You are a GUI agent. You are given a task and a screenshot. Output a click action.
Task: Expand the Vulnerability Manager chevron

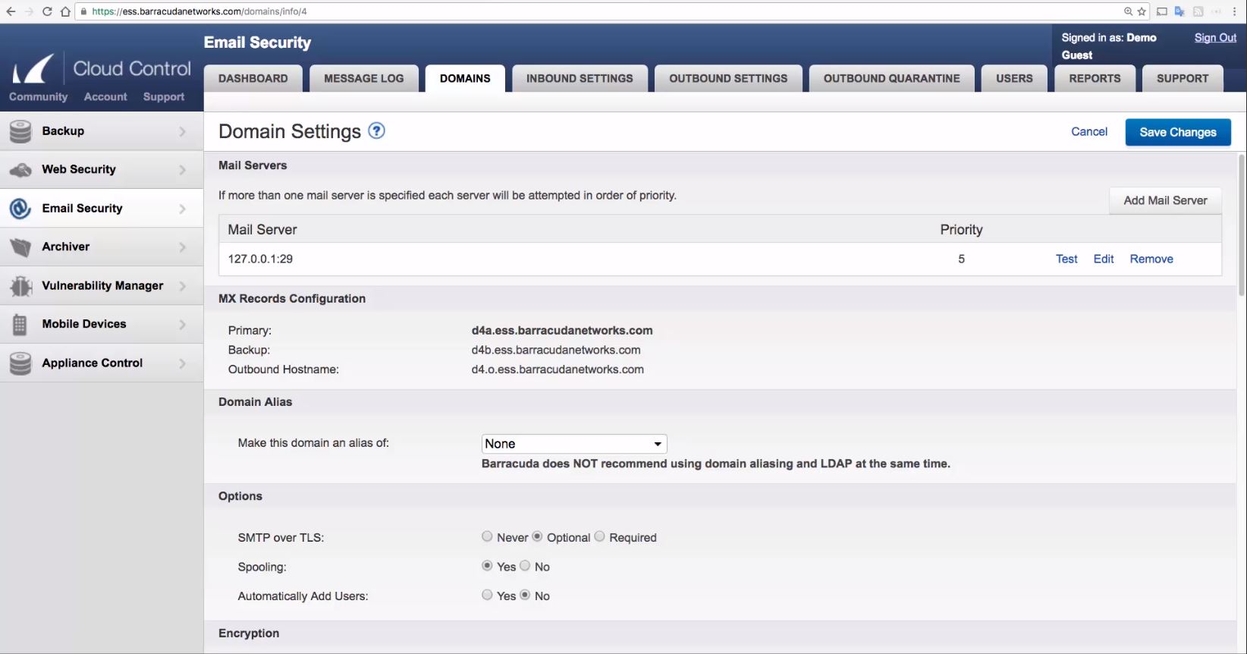point(182,286)
